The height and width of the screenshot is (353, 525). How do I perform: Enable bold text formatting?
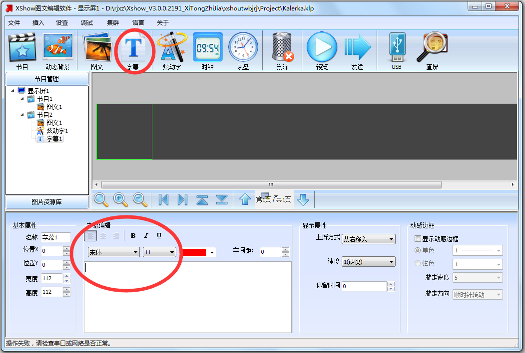(x=132, y=235)
